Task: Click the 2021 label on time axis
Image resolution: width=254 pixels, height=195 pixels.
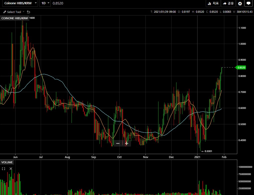Action: point(197,157)
